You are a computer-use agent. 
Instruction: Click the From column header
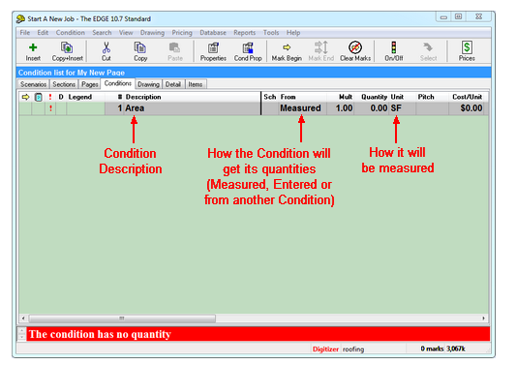point(289,97)
